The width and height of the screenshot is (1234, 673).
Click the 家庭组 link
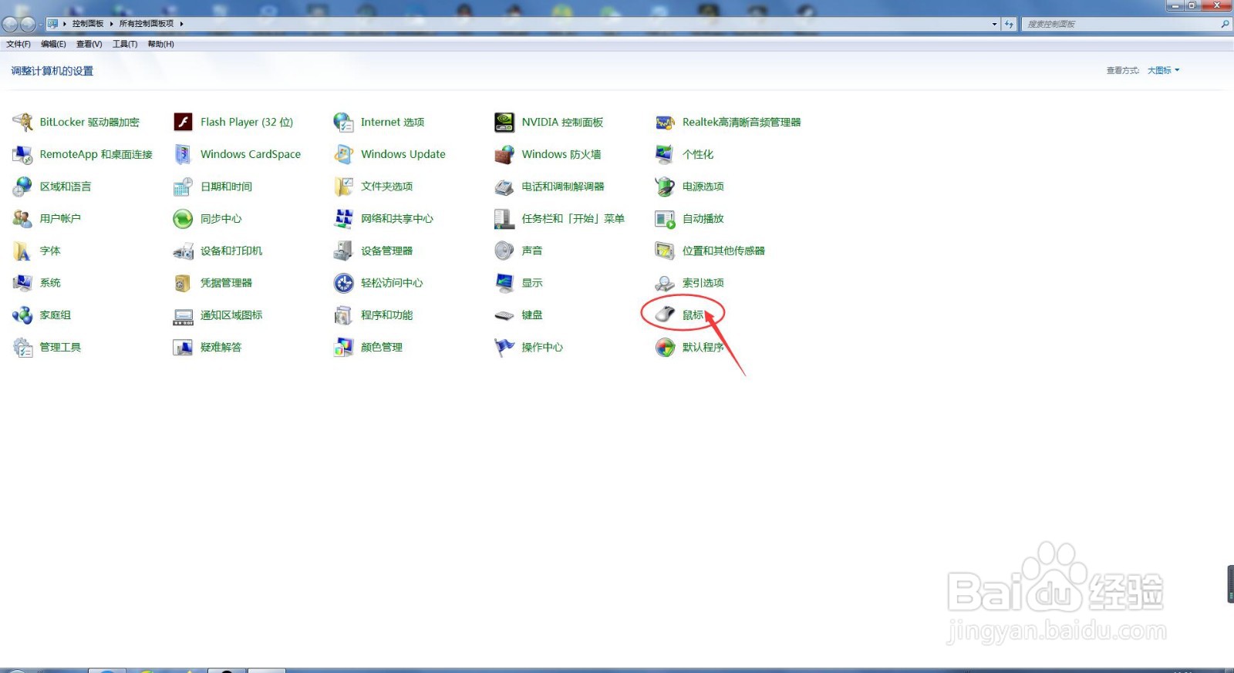pos(56,315)
